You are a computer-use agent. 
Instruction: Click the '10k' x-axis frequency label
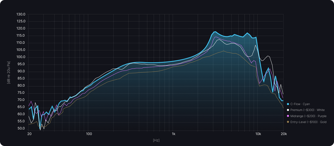coord(258,134)
